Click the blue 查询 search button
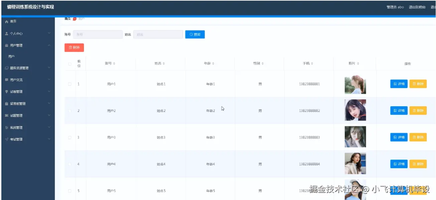This screenshot has height=200, width=436. [x=195, y=34]
